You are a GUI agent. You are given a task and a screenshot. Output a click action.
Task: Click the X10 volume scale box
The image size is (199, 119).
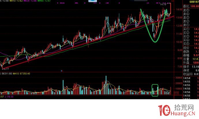[177, 93]
